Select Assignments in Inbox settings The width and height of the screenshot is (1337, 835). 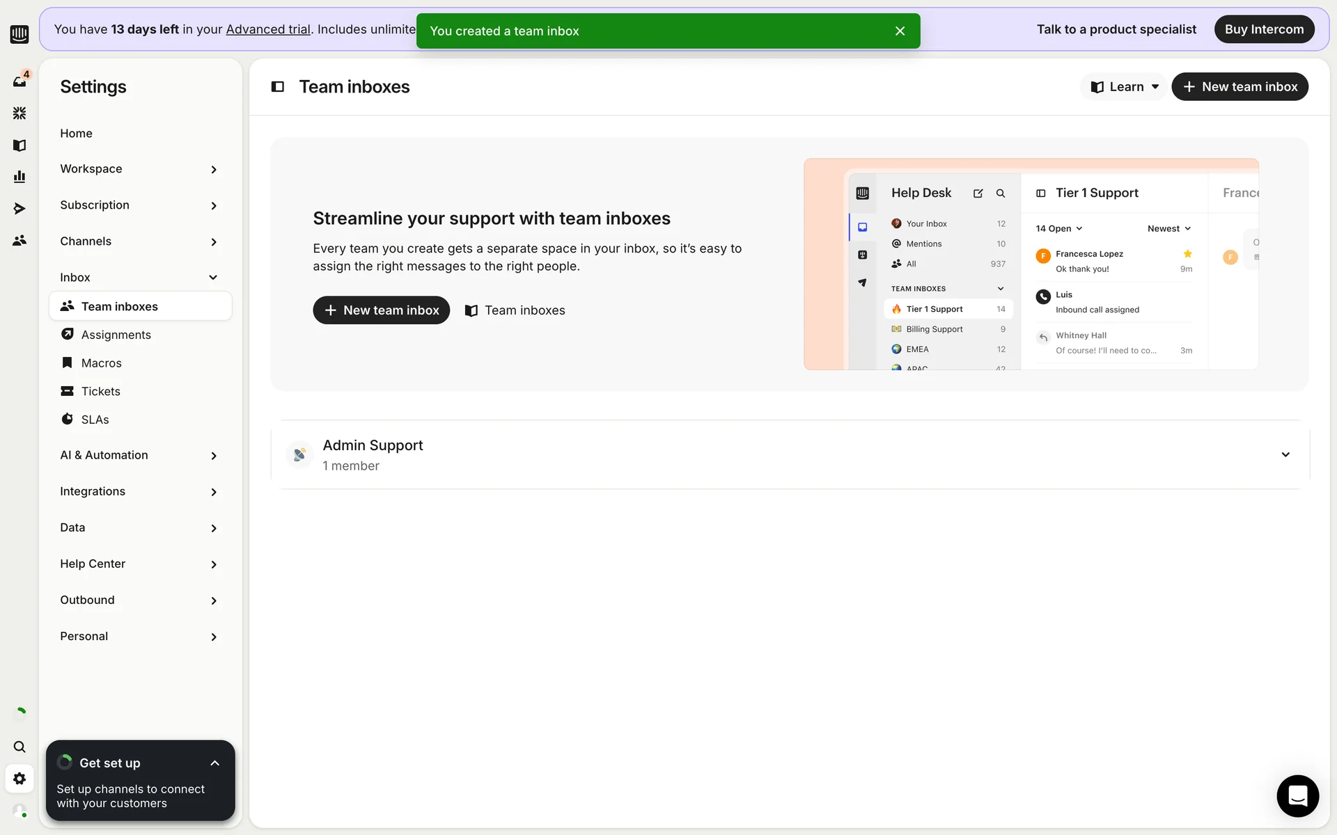(x=116, y=335)
